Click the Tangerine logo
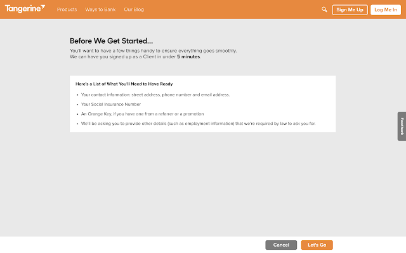 [x=25, y=9]
